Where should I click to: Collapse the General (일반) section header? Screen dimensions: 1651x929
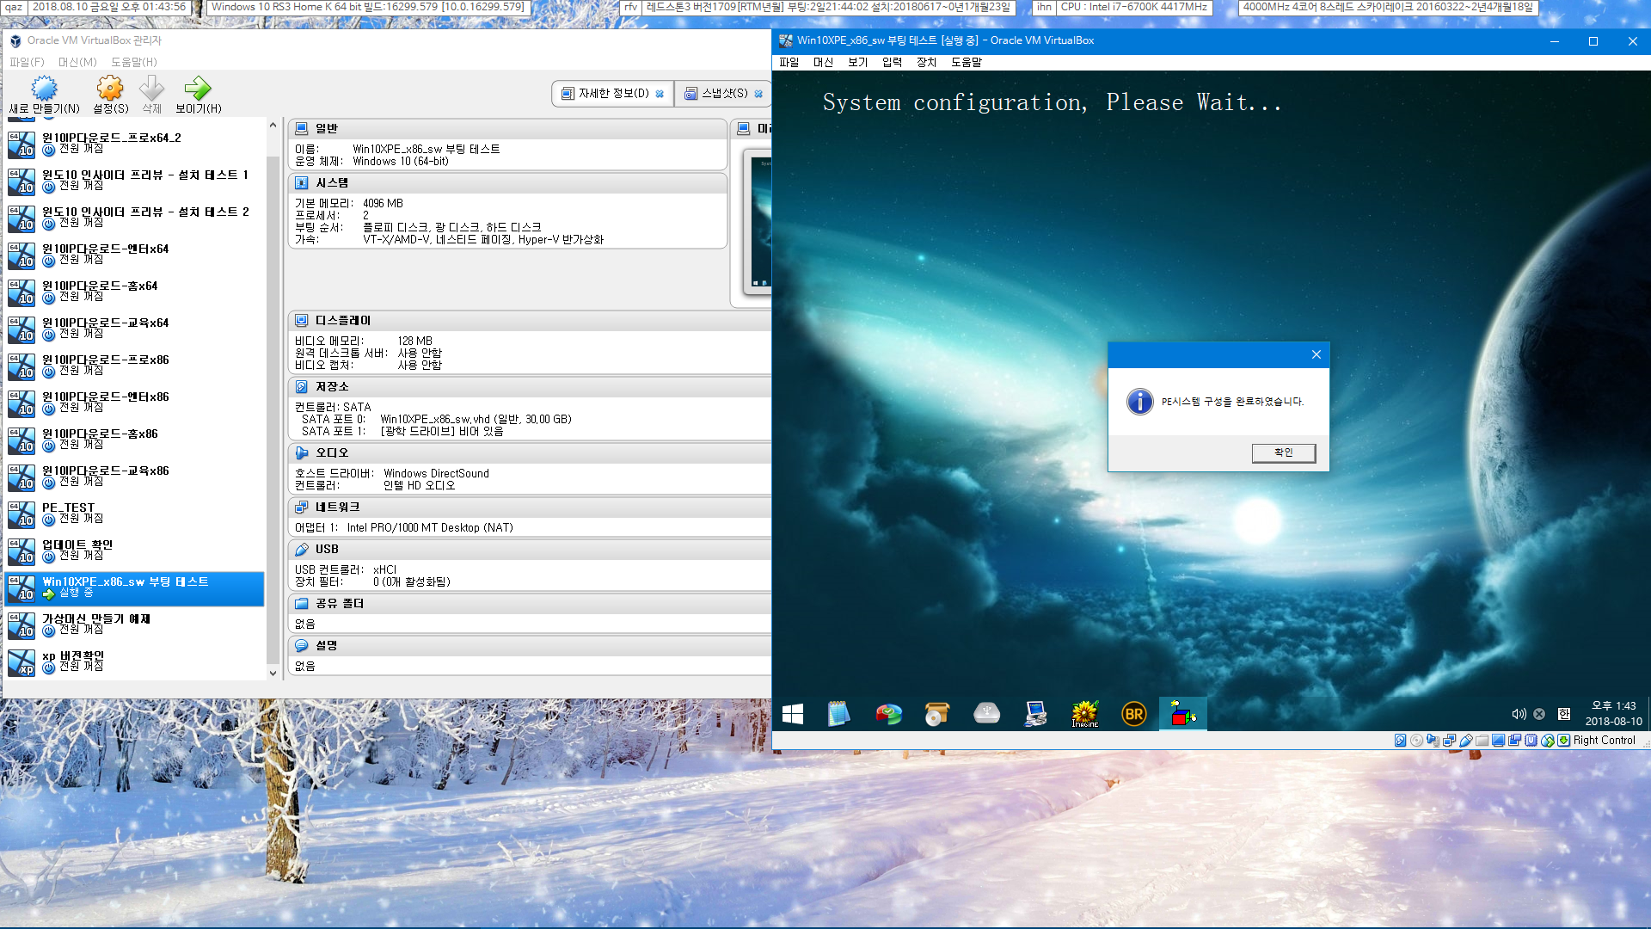pyautogui.click(x=507, y=128)
